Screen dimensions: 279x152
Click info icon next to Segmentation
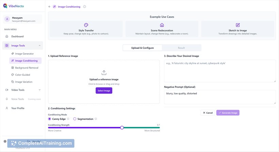[x=96, y=119]
